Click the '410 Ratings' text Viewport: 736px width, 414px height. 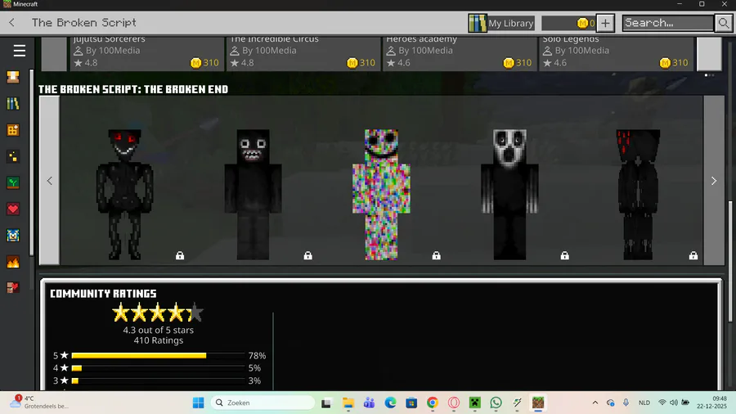point(158,340)
